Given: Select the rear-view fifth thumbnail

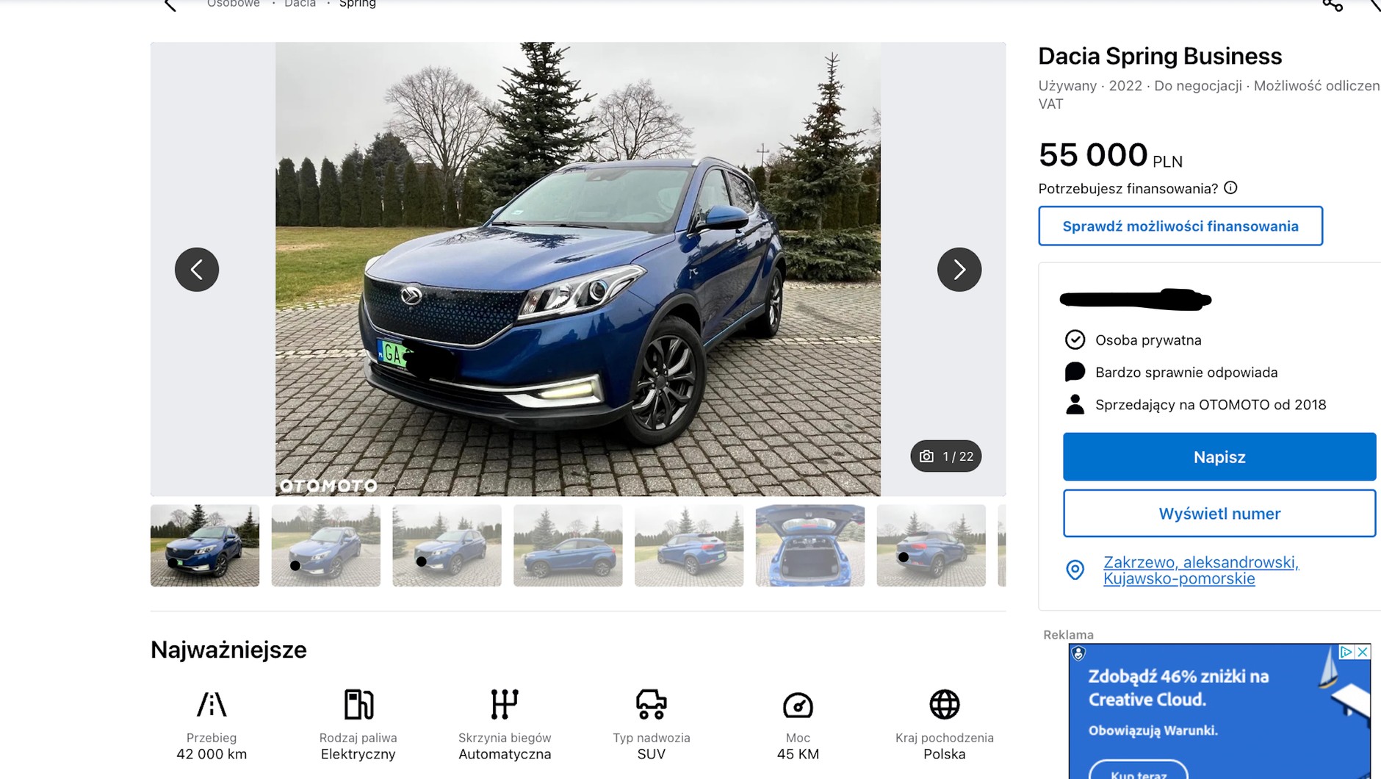Looking at the screenshot, I should click(689, 545).
